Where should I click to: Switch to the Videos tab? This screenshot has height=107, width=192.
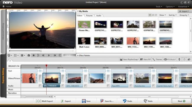(79, 16)
